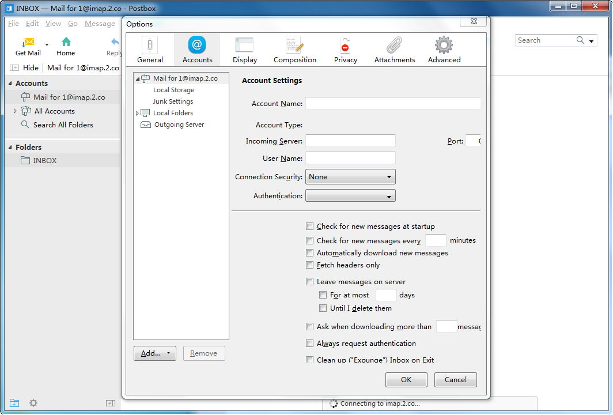Expand the All Accounts sidebar item
This screenshot has height=415, width=613.
point(15,111)
